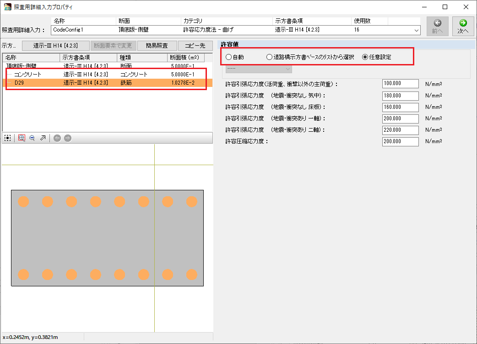The height and width of the screenshot is (344, 477).
Task: Click the 簡易照査 button
Action: pyautogui.click(x=157, y=46)
